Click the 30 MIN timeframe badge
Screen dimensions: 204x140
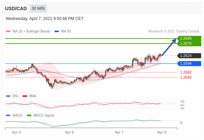click(x=38, y=8)
